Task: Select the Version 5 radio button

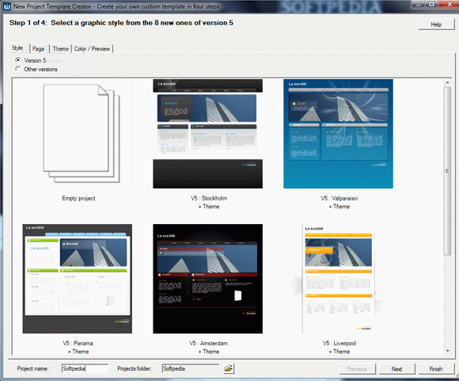Action: [18, 59]
